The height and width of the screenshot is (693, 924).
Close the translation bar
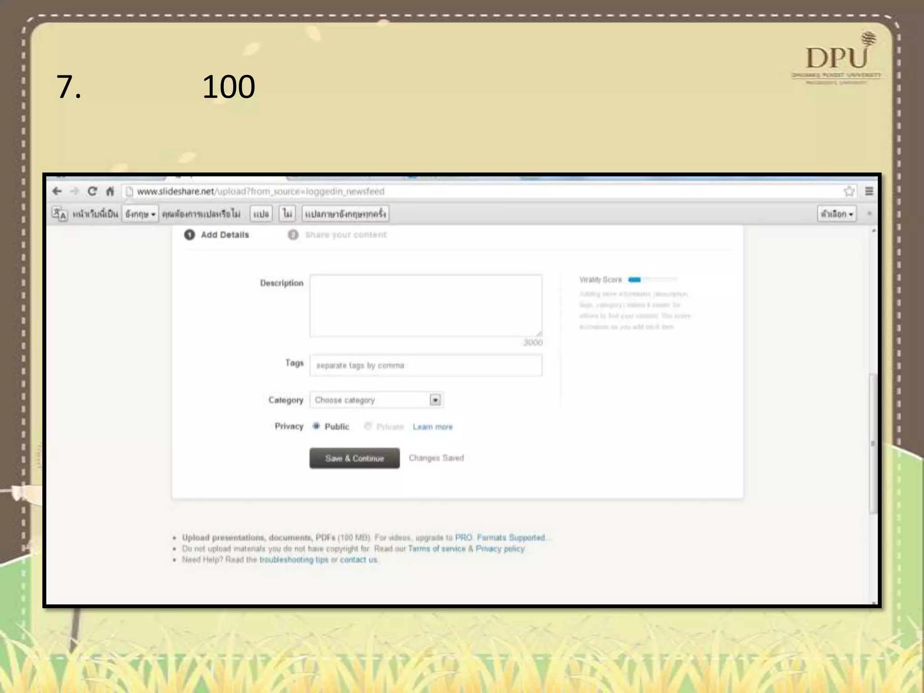tap(869, 213)
